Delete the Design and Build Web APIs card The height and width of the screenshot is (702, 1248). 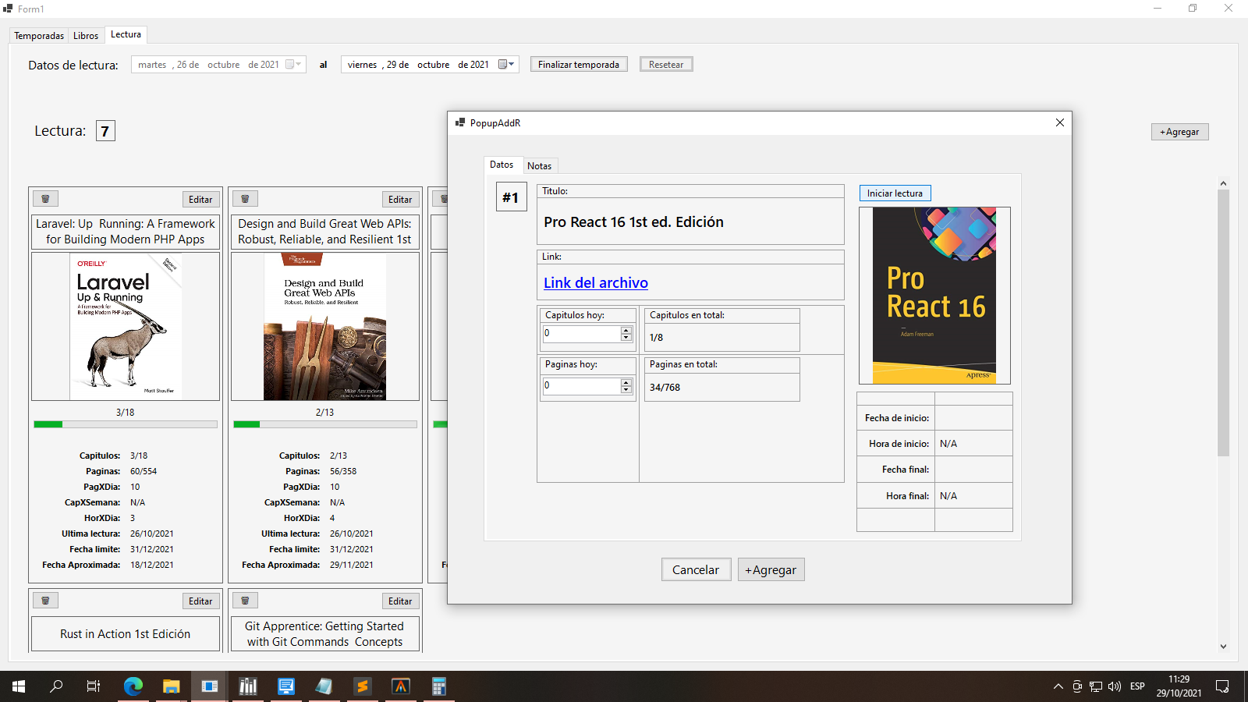point(245,199)
